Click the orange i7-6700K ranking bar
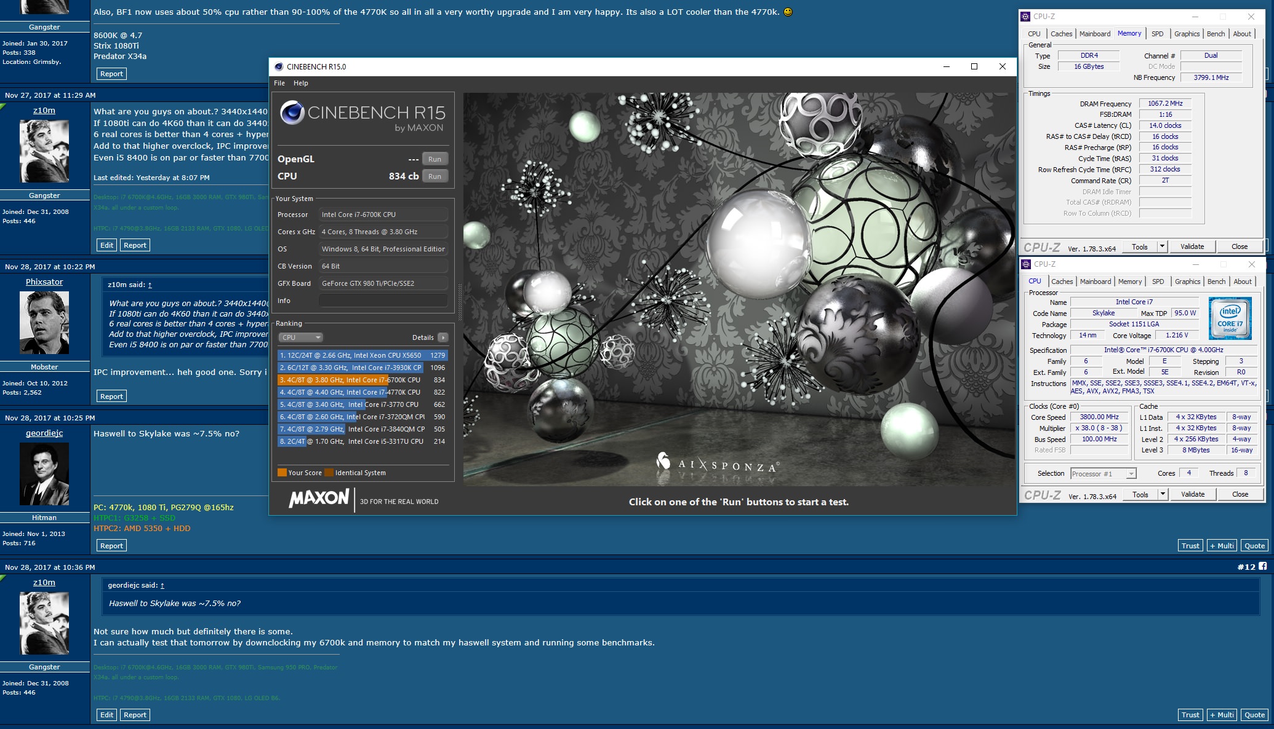 pyautogui.click(x=333, y=380)
